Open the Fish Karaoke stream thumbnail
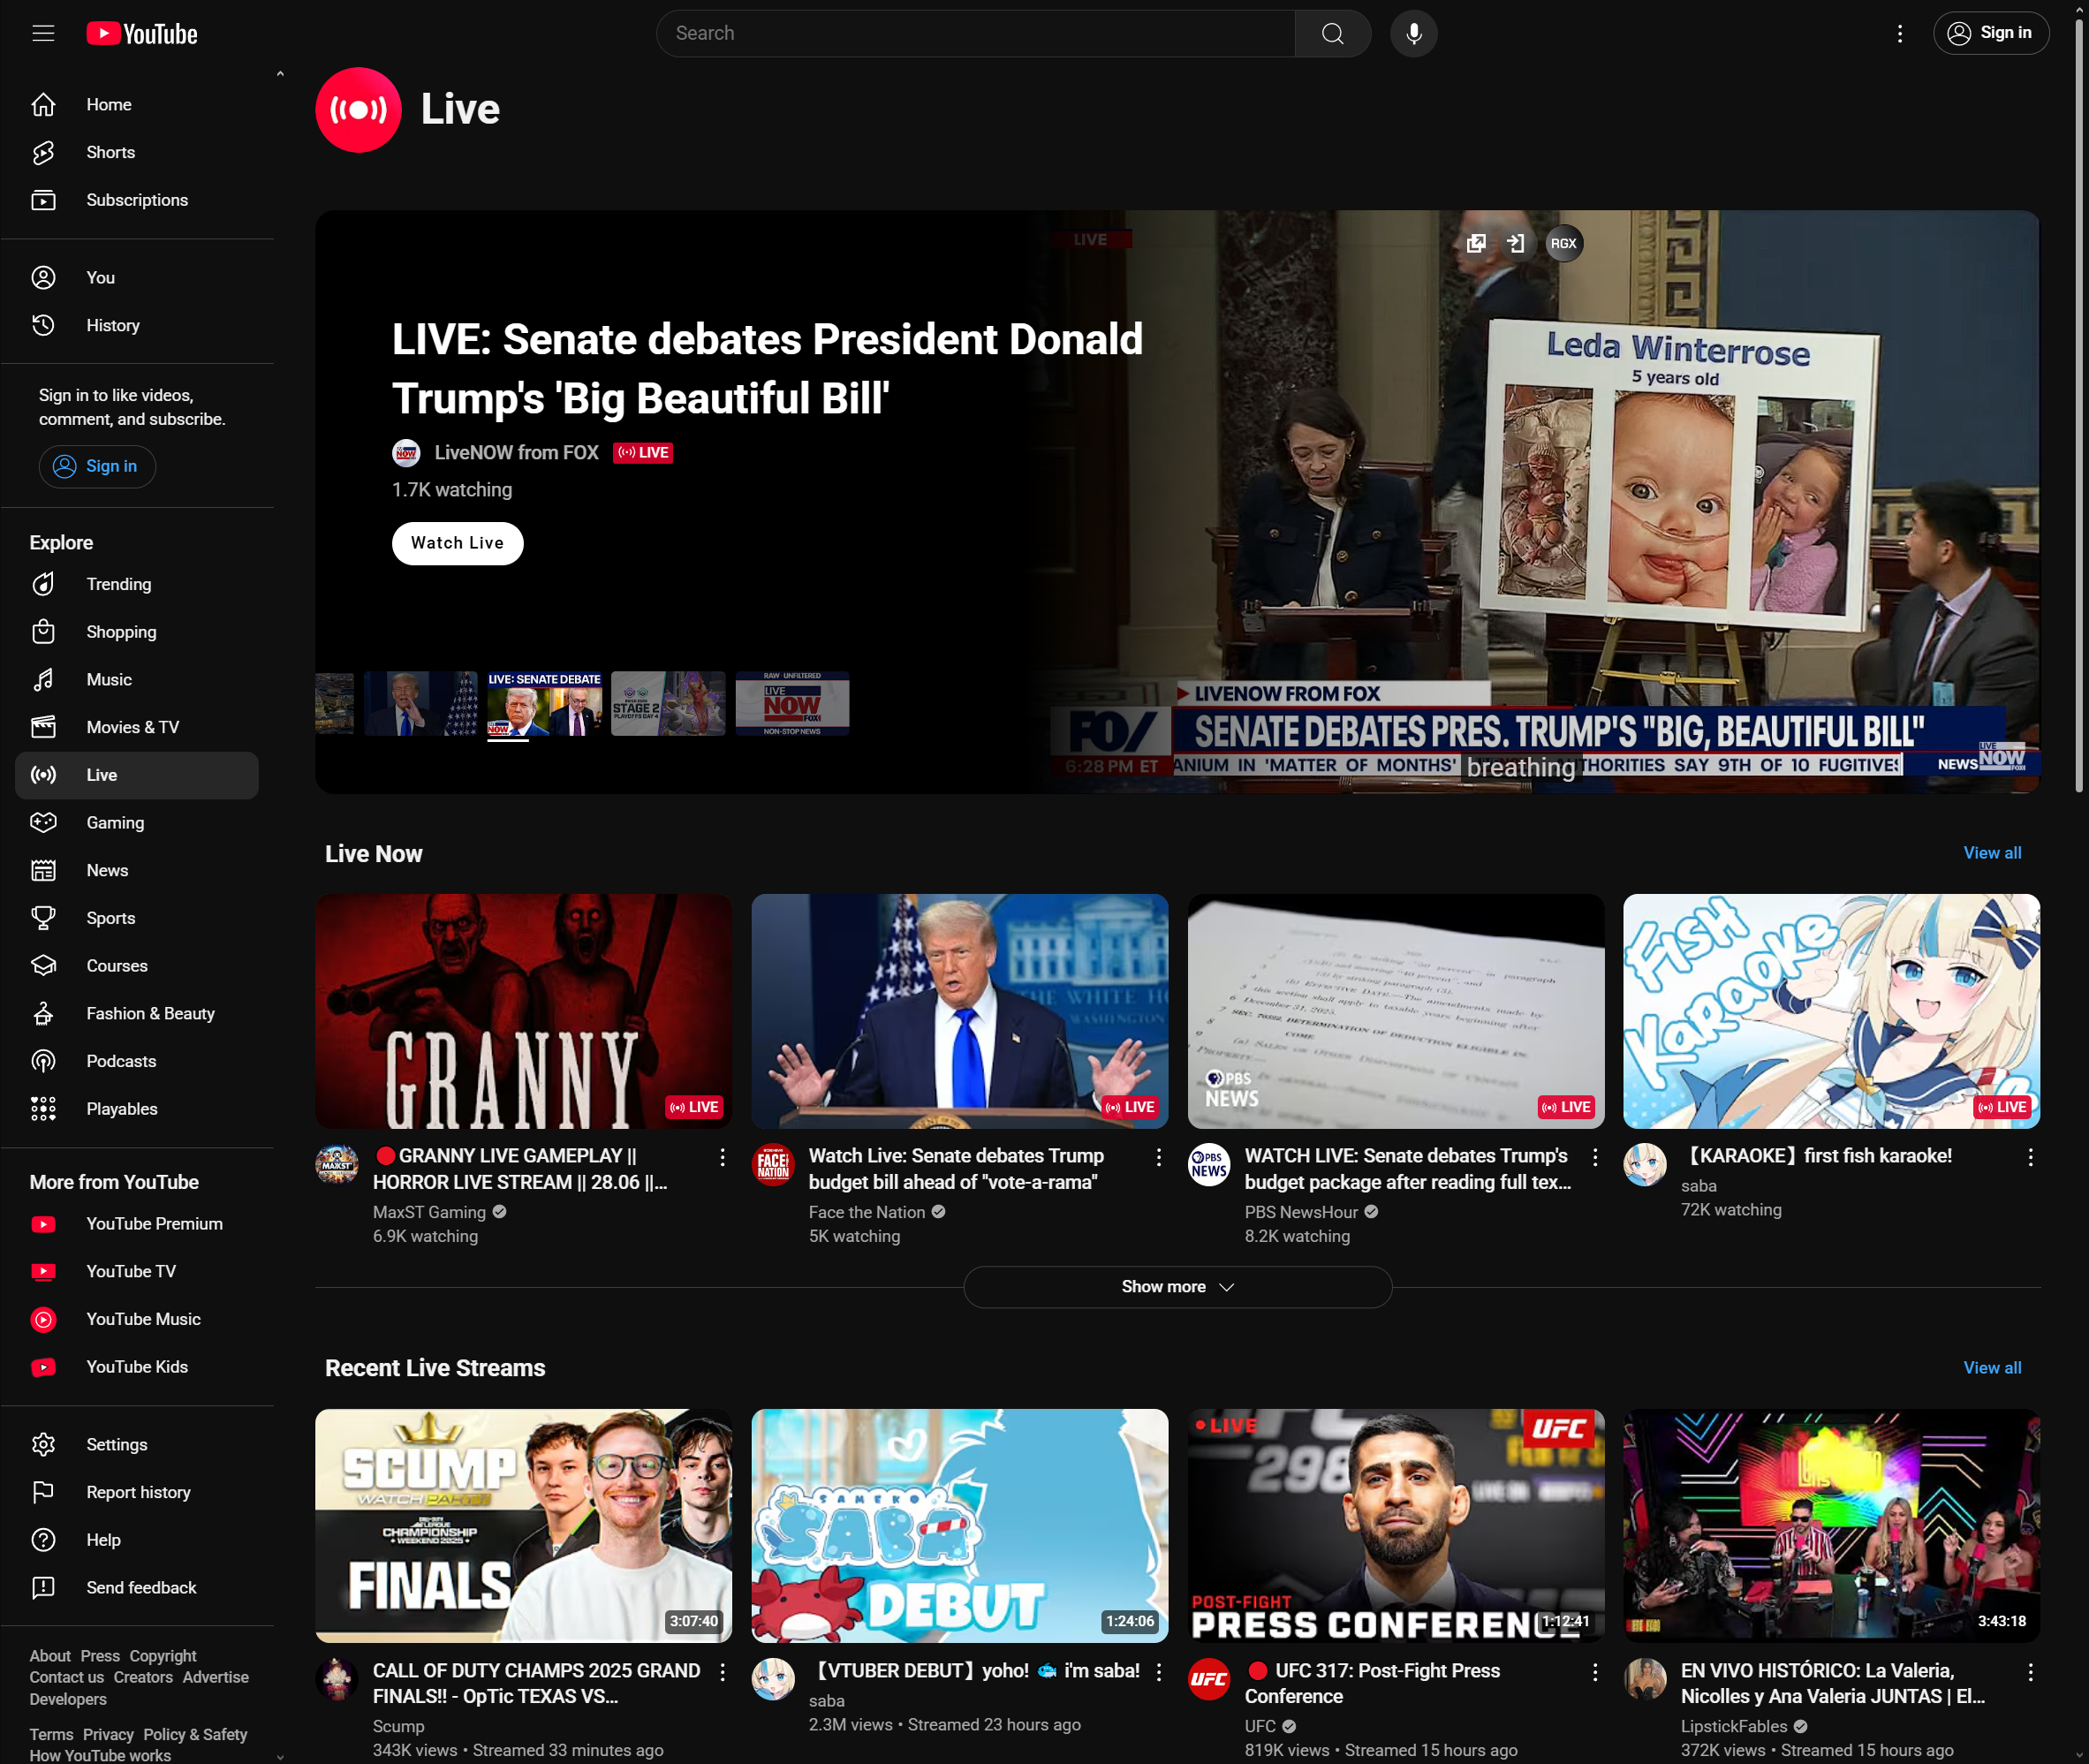 1831,1011
